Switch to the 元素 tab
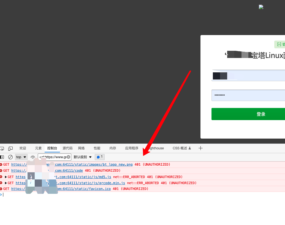The image size is (285, 225). click(38, 148)
